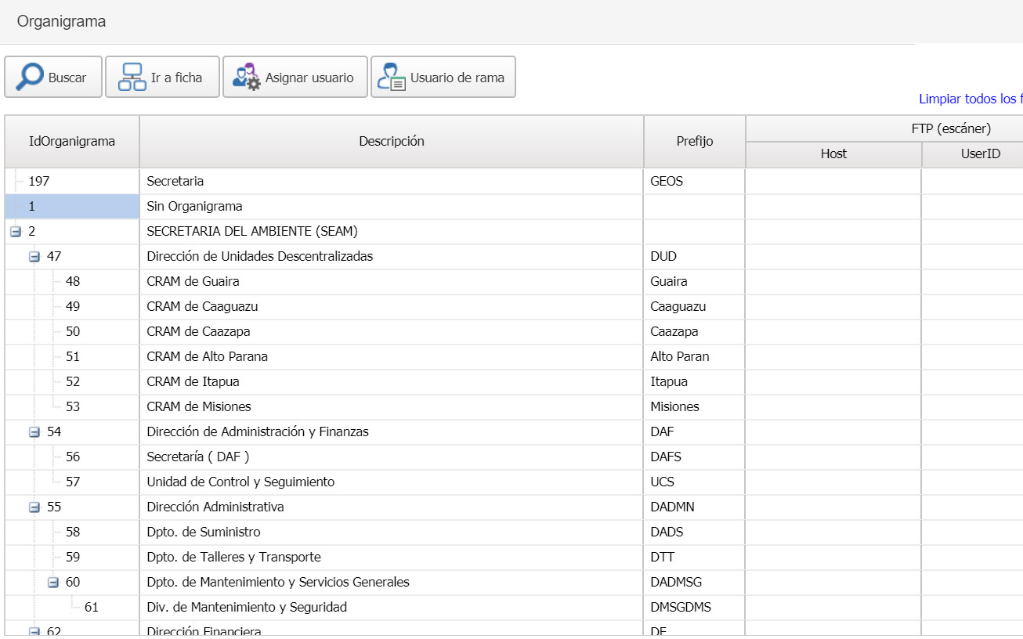1023x639 pixels.
Task: Select tree row 57
Action: 72,482
